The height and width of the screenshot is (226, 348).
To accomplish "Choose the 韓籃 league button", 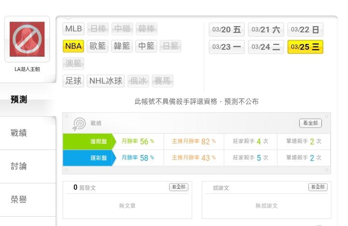I will coord(122,46).
